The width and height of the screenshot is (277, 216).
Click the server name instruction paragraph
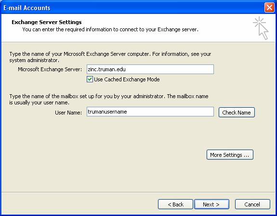click(x=110, y=57)
